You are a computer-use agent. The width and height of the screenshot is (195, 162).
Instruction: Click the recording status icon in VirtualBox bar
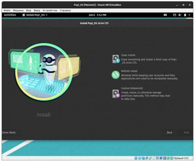(161, 158)
